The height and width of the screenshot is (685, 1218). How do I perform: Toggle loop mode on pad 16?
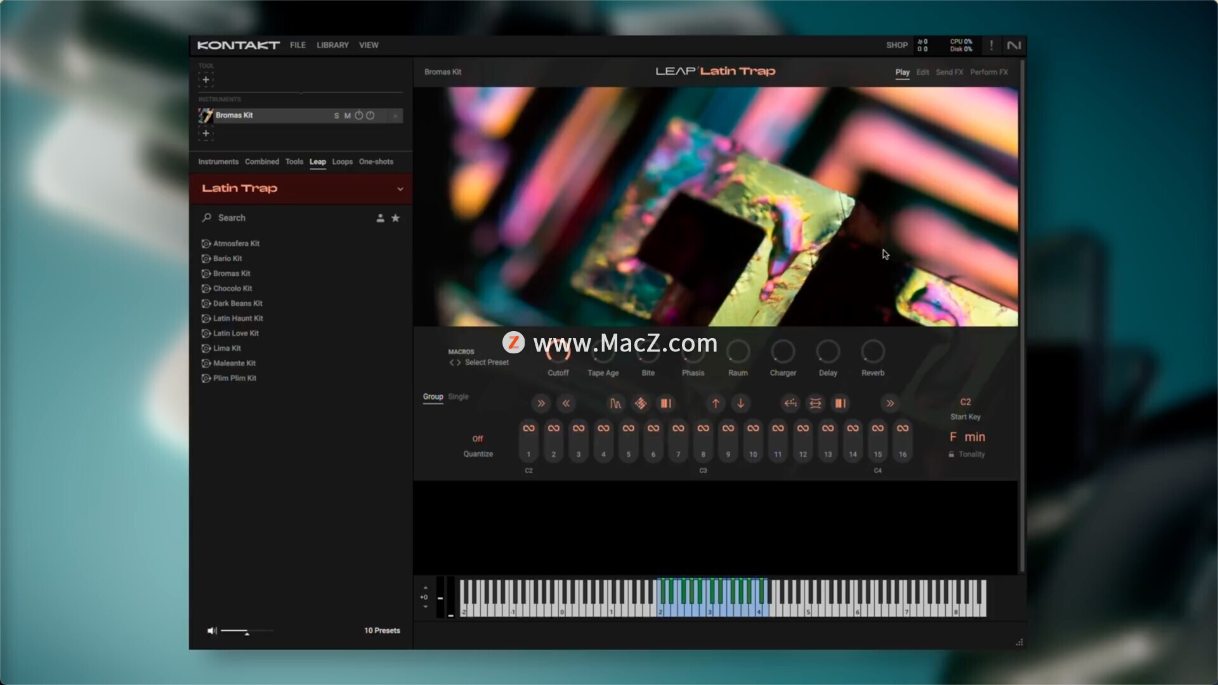903,429
